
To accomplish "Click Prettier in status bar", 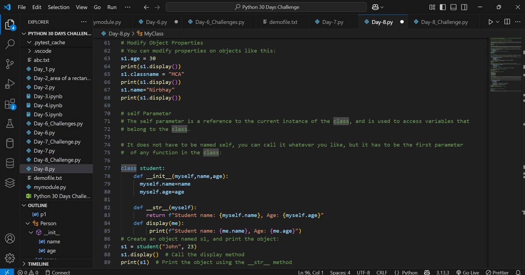I will pos(497,272).
